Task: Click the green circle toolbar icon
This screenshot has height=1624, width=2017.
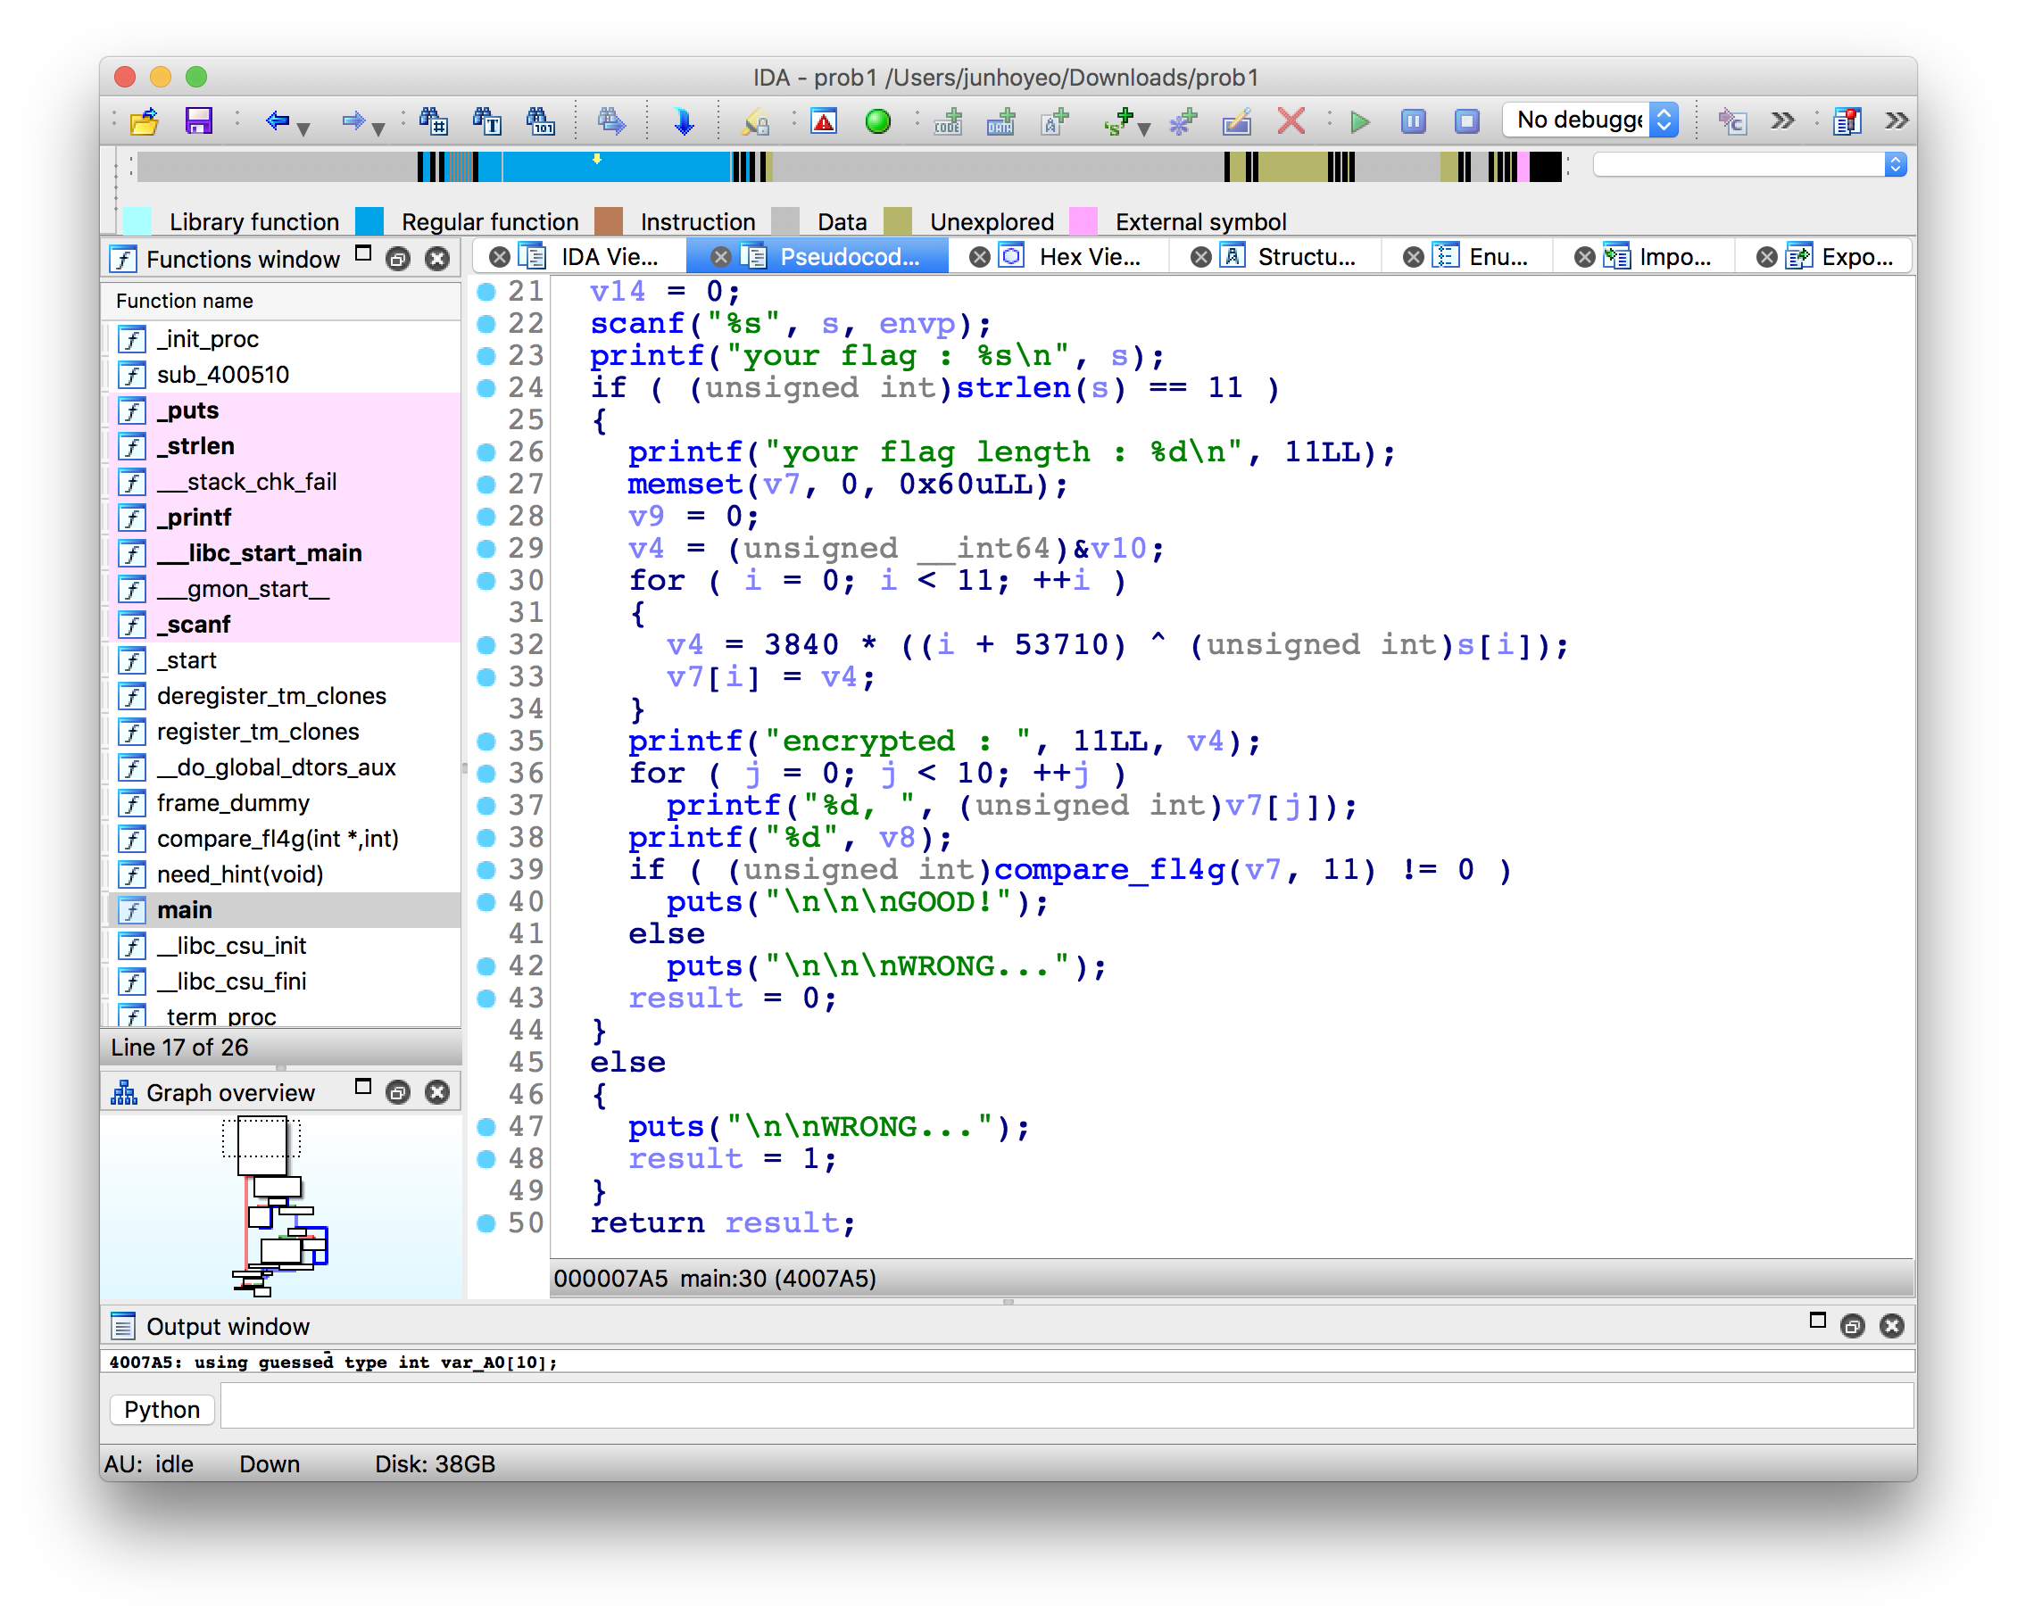Action: point(877,120)
